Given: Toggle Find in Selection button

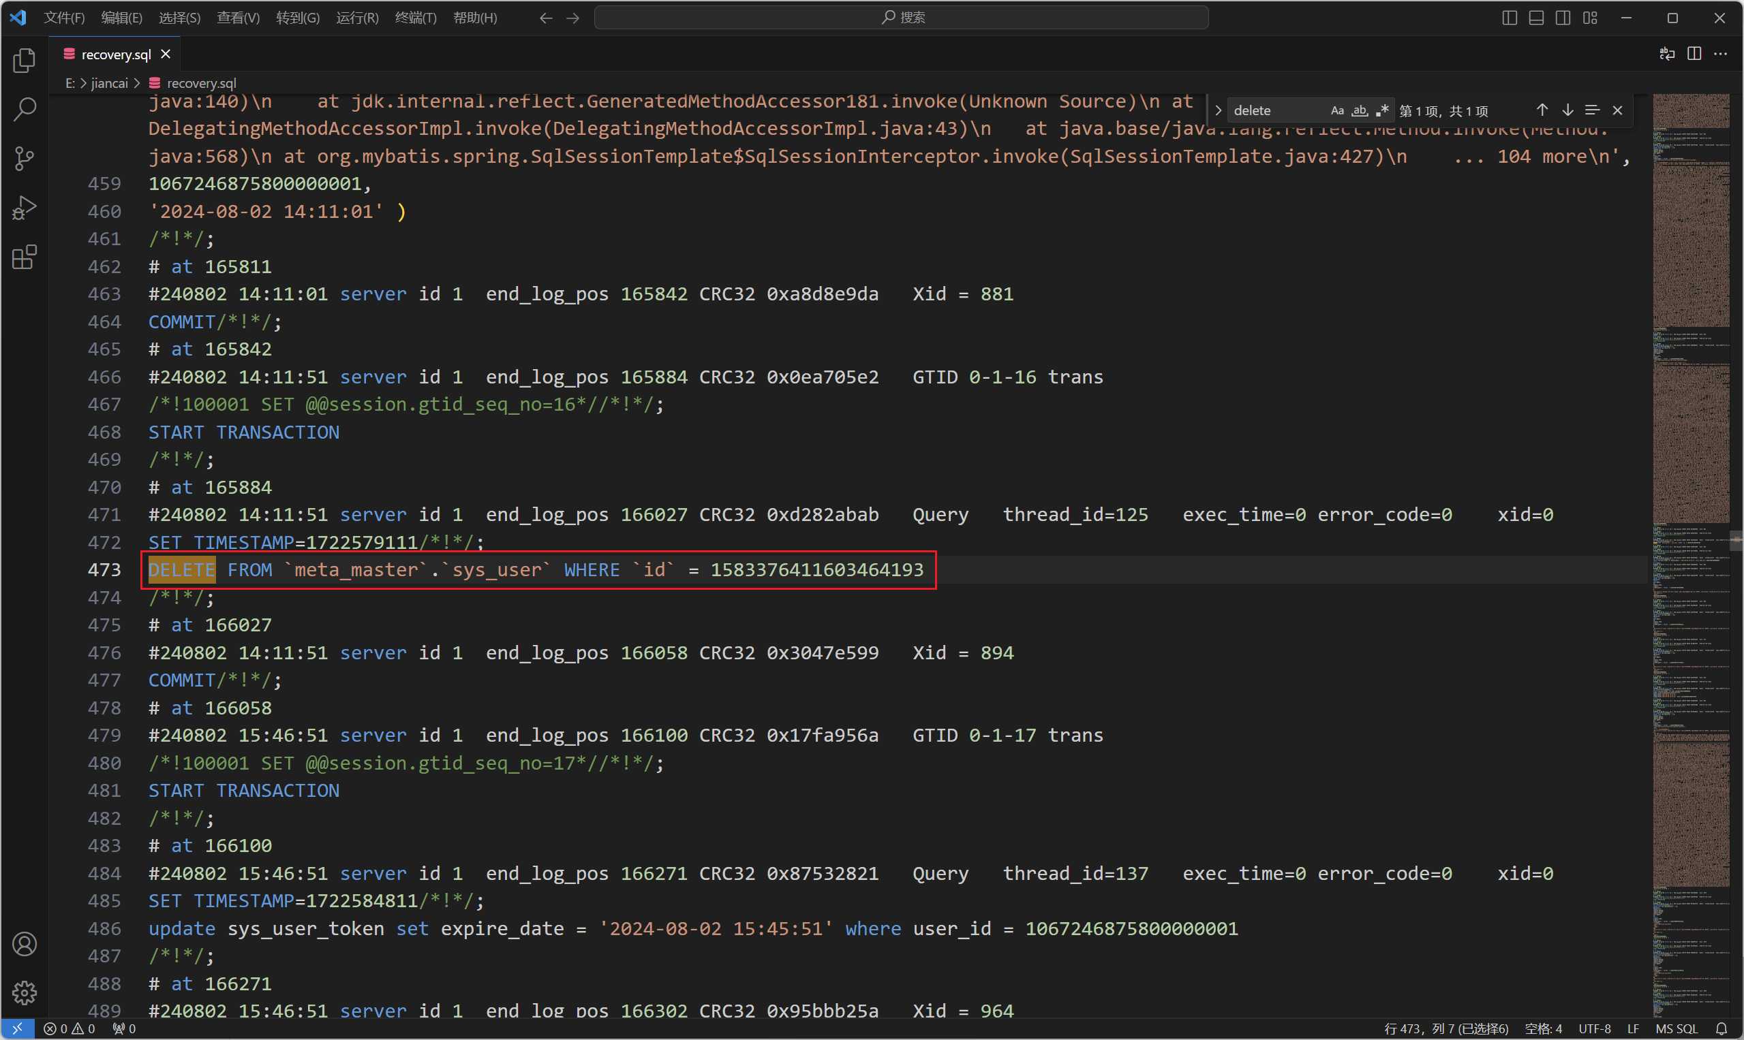Looking at the screenshot, I should [1593, 111].
